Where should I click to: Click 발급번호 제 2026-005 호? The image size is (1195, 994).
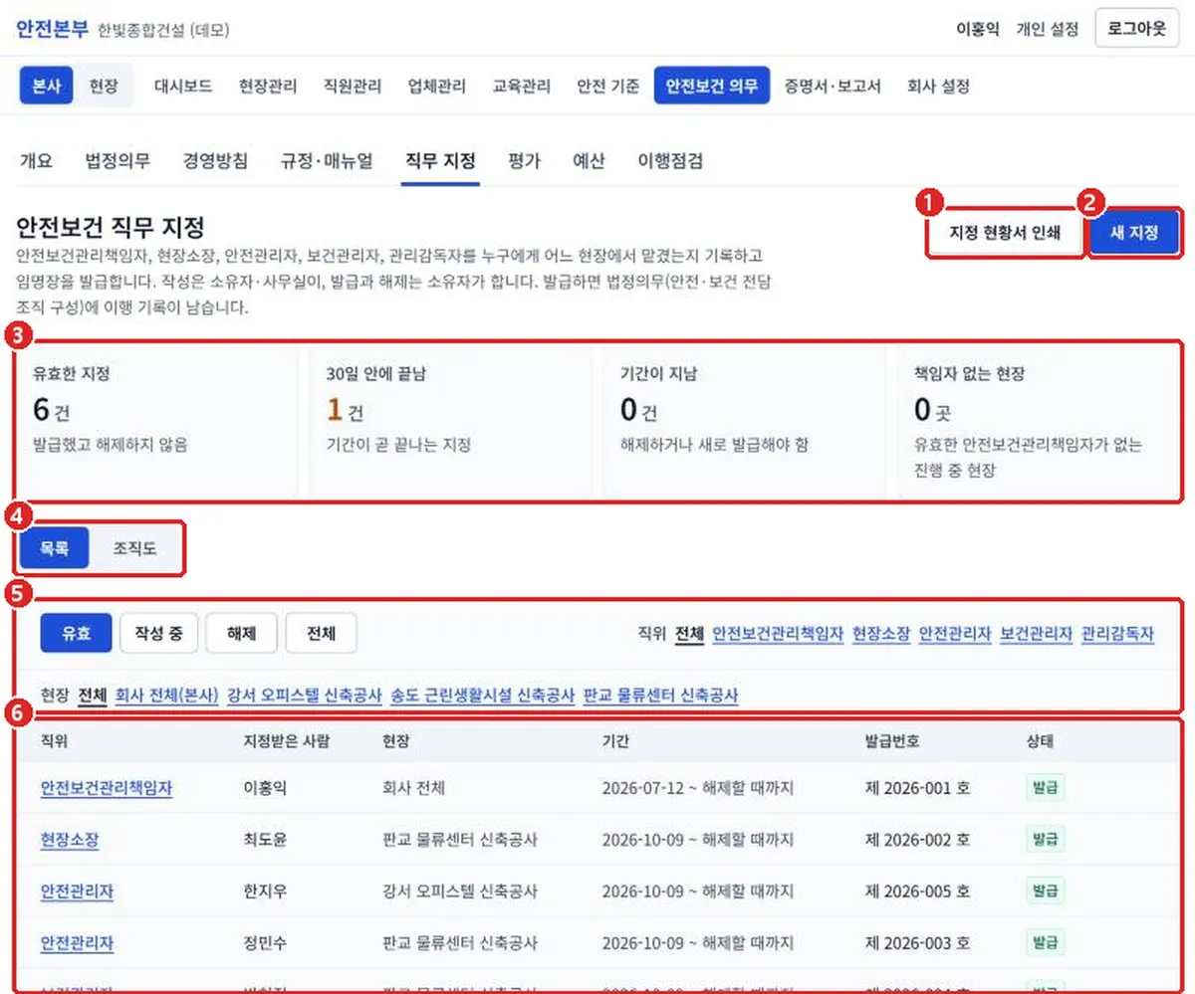918,892
